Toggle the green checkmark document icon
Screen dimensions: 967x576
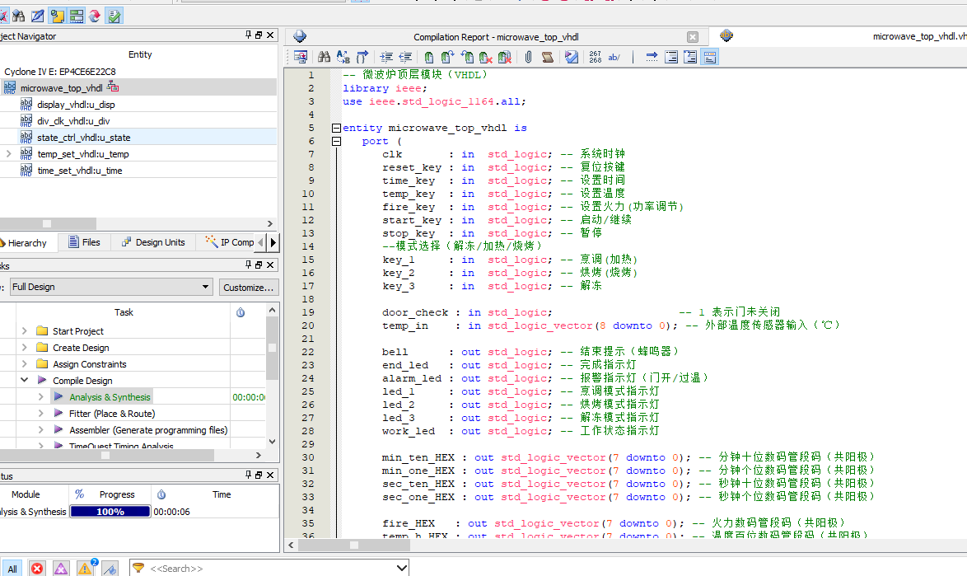coord(114,16)
